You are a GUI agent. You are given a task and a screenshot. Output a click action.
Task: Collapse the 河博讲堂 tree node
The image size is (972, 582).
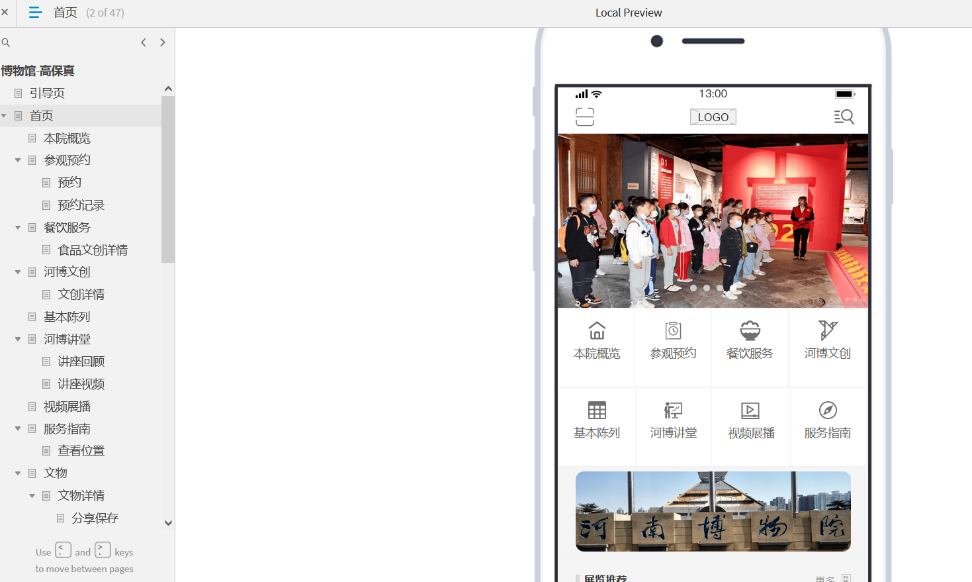18,340
